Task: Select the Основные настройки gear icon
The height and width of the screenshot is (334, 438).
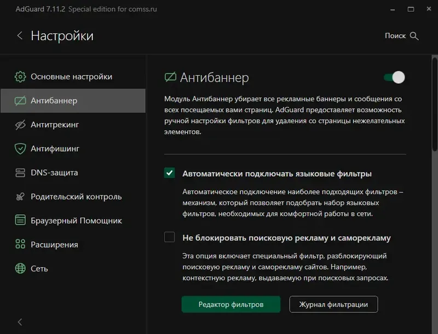Action: [21, 76]
